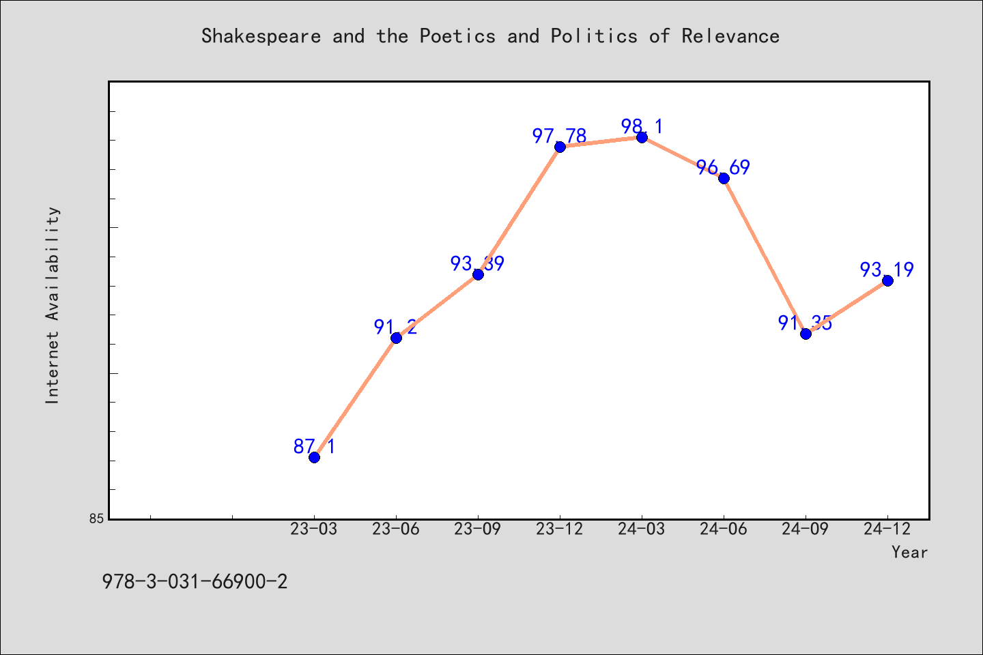Click the data point labeled 91.2

pos(396,338)
